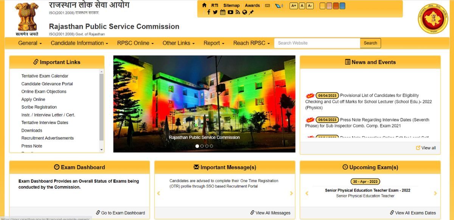Open the Downloads link
The height and width of the screenshot is (220, 454).
click(32, 130)
